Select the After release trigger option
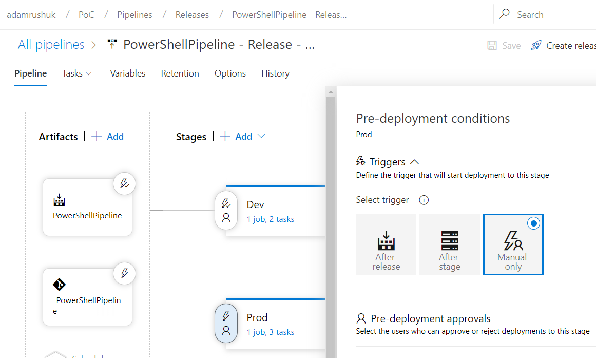The image size is (596, 358). (386, 244)
